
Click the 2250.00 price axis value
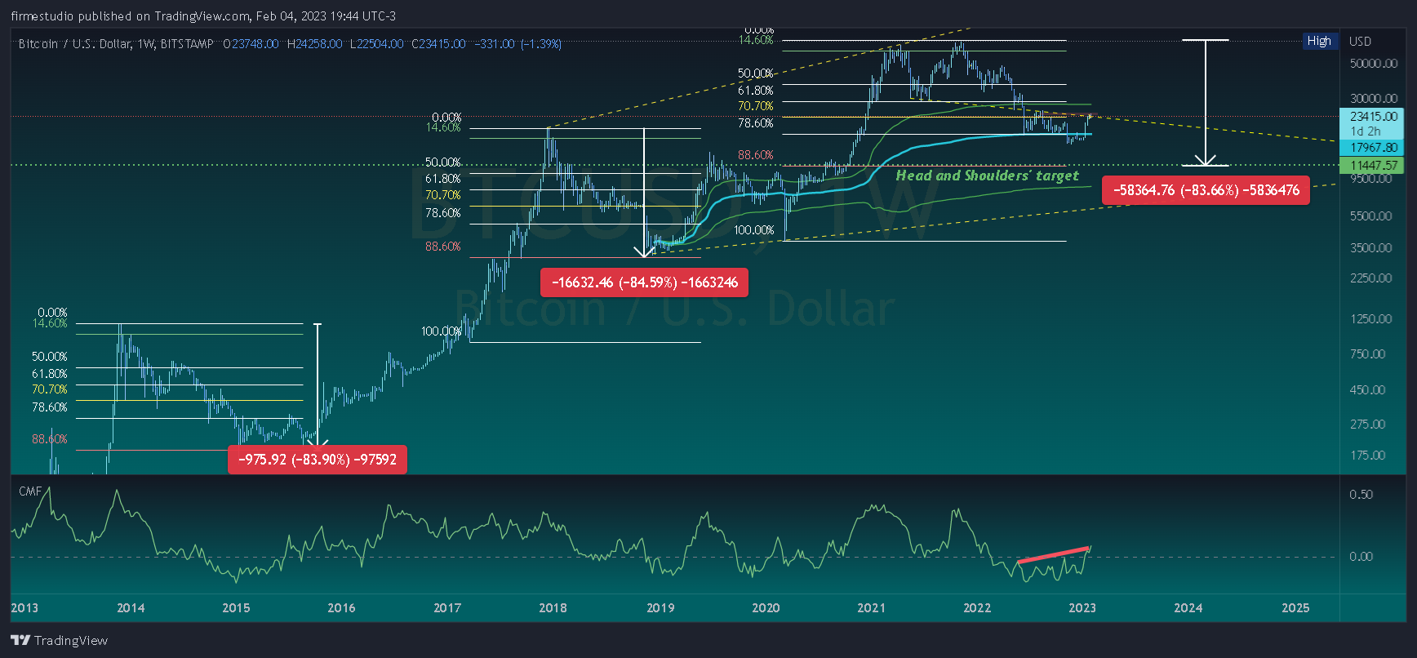(1371, 278)
